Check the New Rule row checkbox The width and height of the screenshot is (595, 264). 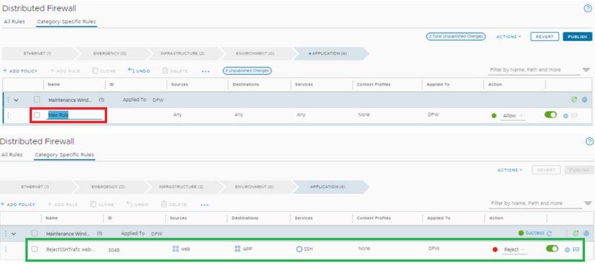tap(37, 115)
